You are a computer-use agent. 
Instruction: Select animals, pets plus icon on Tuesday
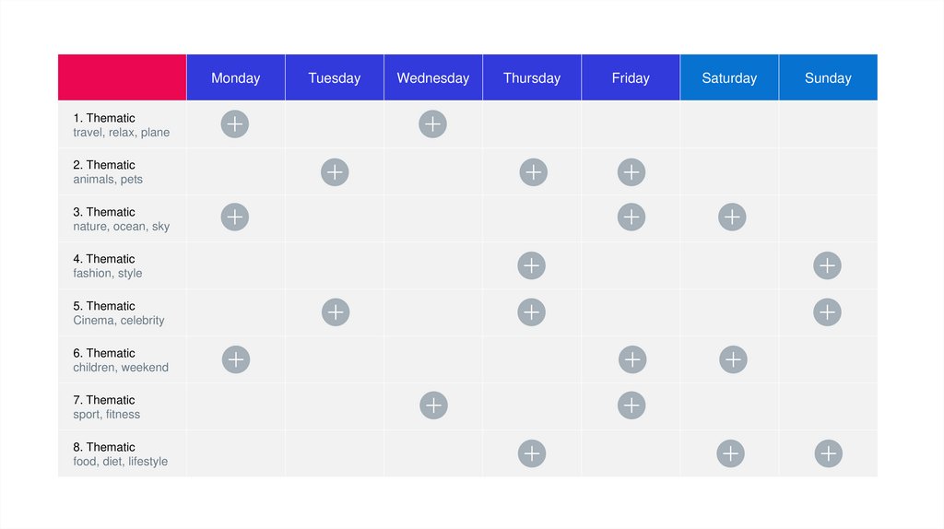335,172
